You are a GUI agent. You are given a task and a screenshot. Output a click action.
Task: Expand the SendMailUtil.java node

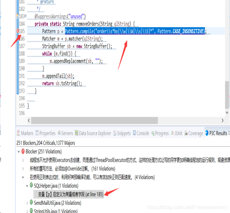[27, 203]
